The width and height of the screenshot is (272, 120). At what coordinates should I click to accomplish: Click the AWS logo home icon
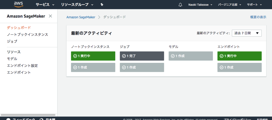click(19, 4)
